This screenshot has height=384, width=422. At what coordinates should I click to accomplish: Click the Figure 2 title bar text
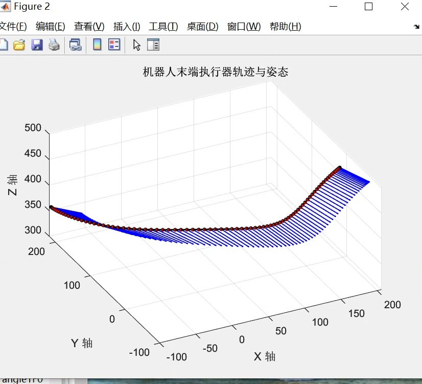pyautogui.click(x=32, y=7)
